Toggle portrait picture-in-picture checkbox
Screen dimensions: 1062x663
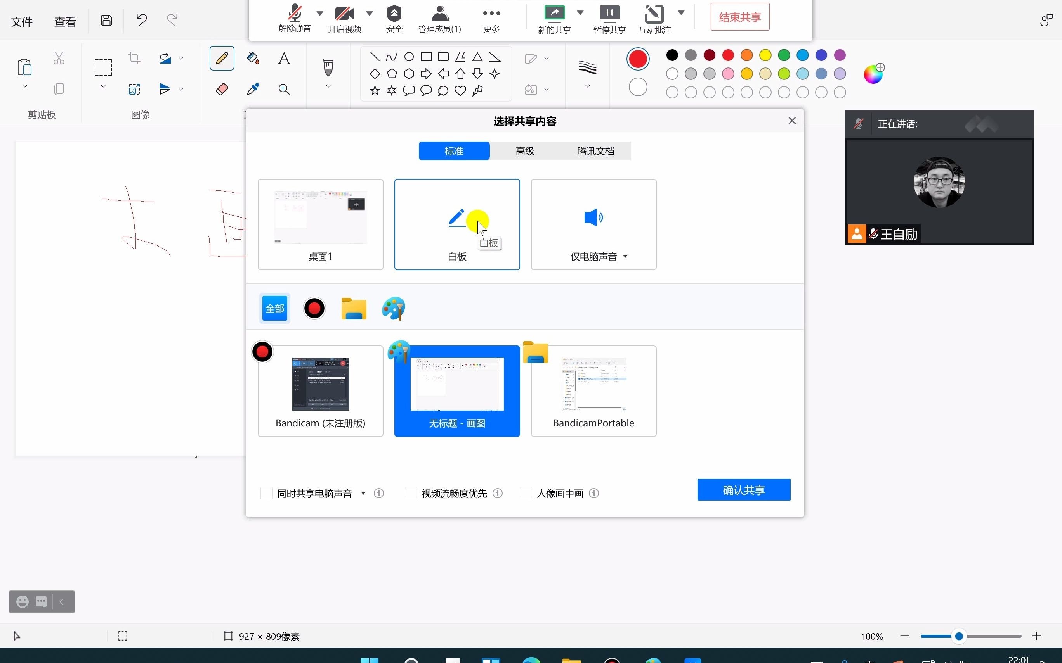pos(526,493)
